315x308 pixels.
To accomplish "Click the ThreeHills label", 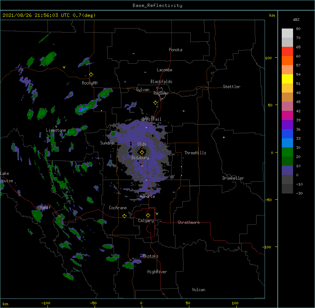I will pyautogui.click(x=195, y=153).
